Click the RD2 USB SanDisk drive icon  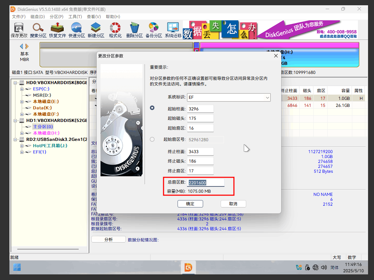pos(22,139)
